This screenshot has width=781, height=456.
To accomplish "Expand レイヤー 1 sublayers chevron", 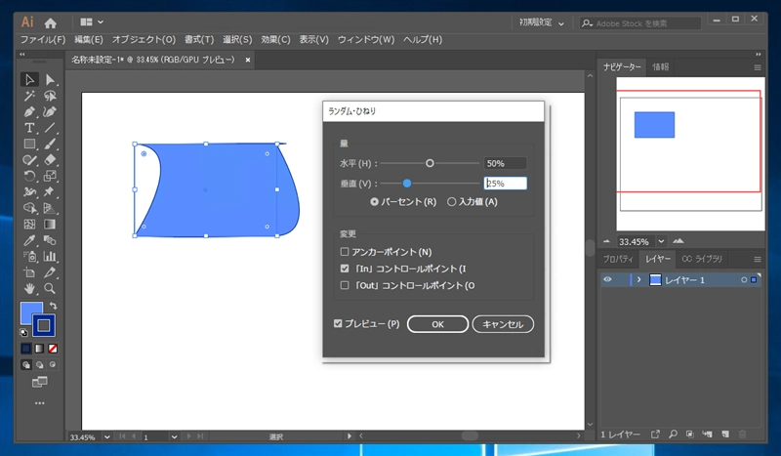I will [639, 280].
